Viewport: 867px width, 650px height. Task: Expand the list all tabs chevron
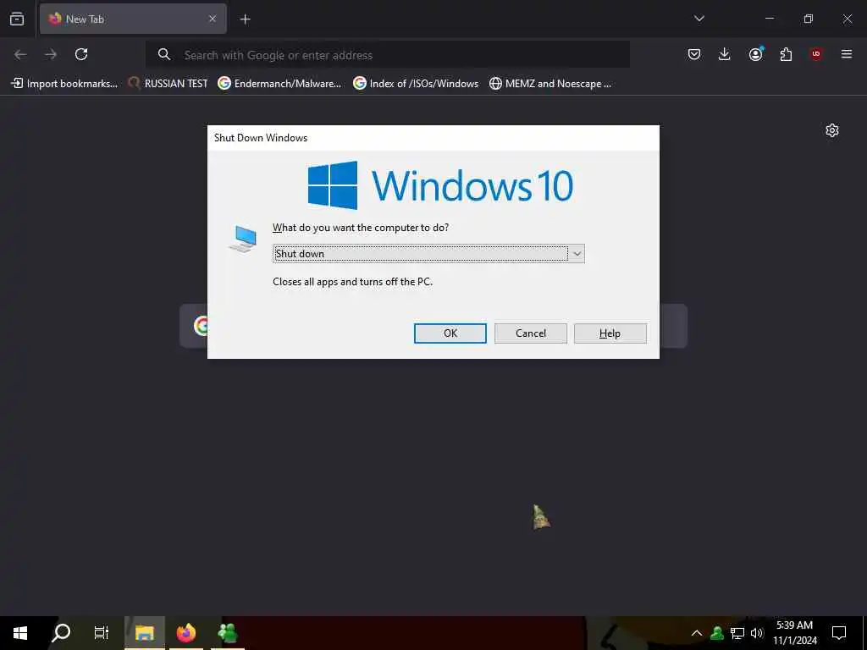coord(699,19)
